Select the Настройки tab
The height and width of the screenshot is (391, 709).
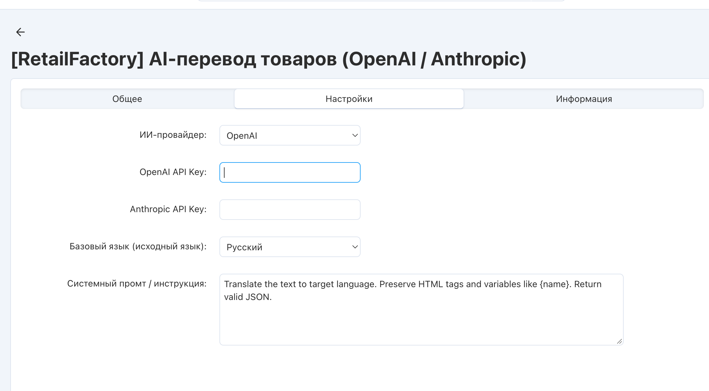pos(349,99)
